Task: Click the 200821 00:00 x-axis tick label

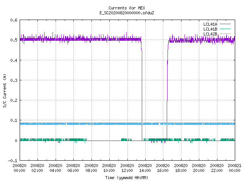Action: pos(234,168)
